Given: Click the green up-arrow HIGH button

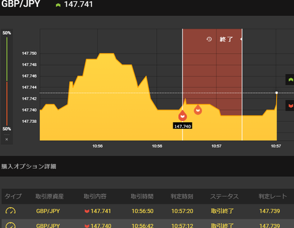Looking at the screenshot, I should [290, 79].
